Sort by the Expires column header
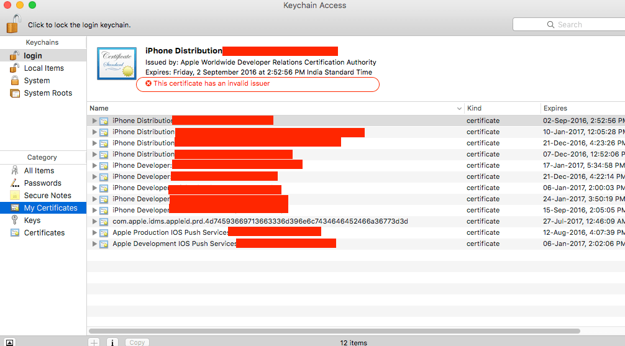The height and width of the screenshot is (346, 625). 583,108
